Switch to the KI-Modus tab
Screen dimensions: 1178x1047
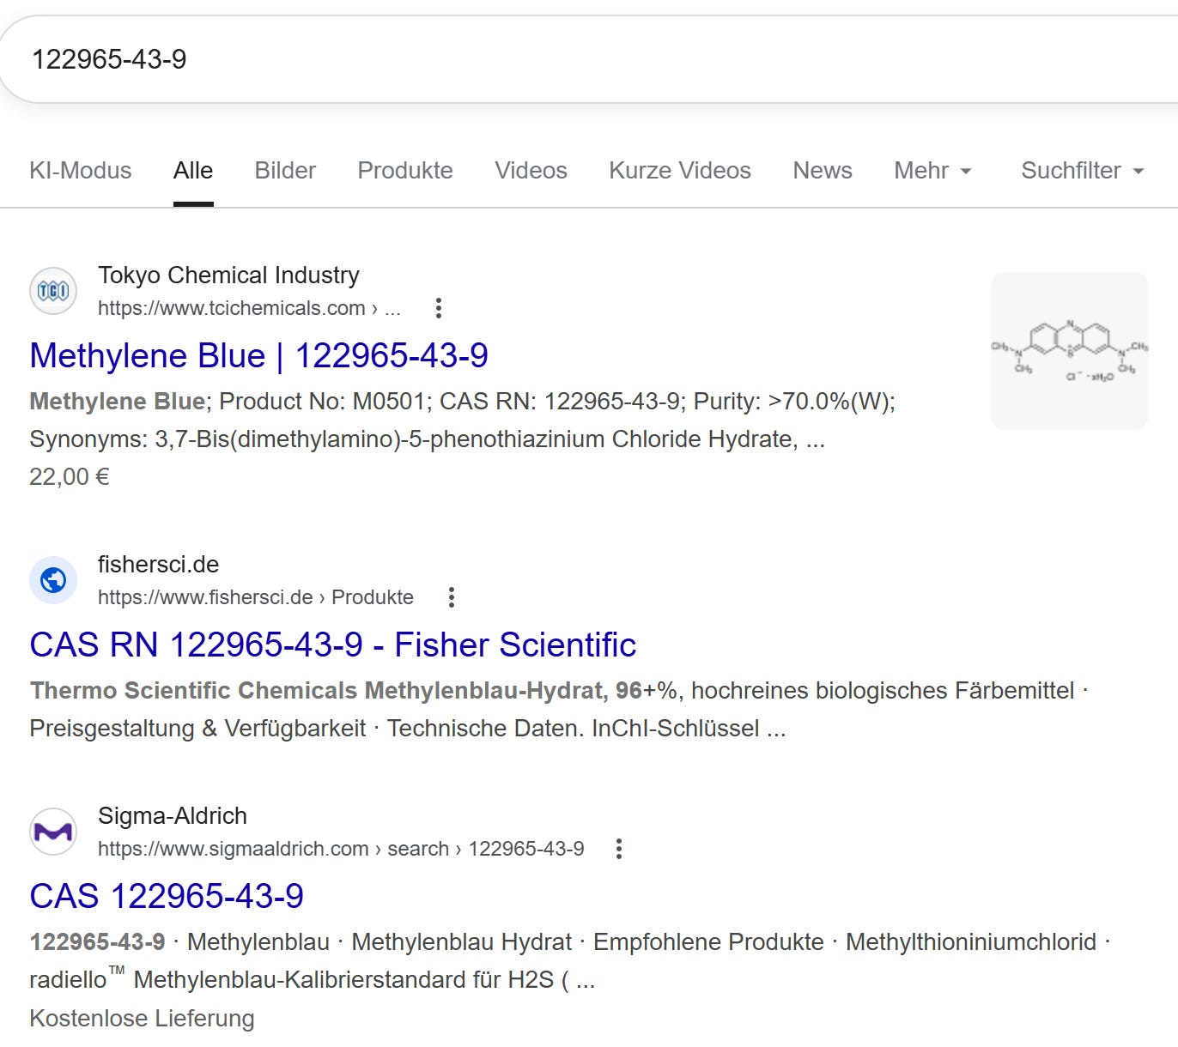point(81,171)
